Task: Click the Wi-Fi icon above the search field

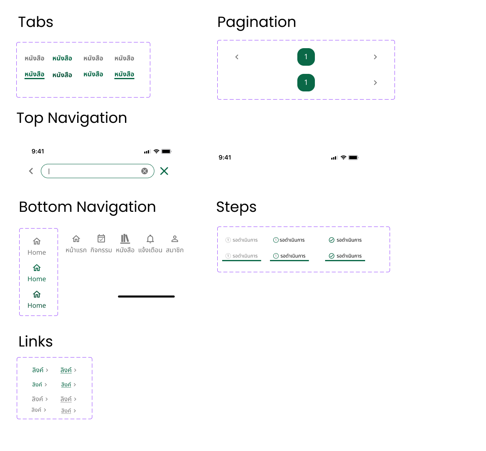Action: [156, 151]
